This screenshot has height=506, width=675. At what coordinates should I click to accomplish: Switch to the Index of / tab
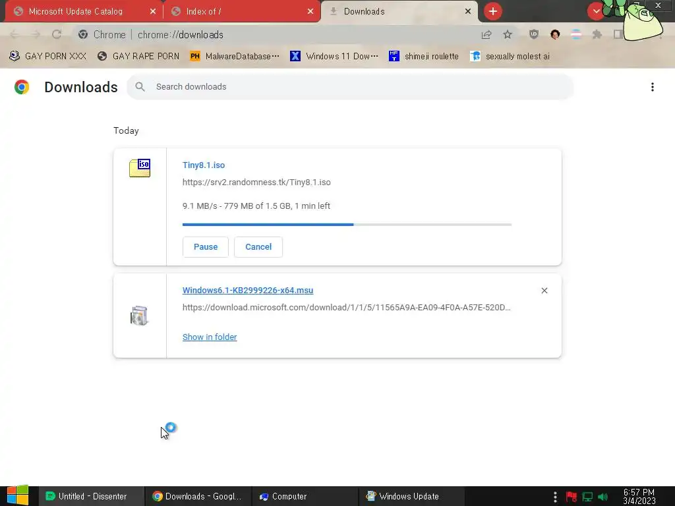241,12
